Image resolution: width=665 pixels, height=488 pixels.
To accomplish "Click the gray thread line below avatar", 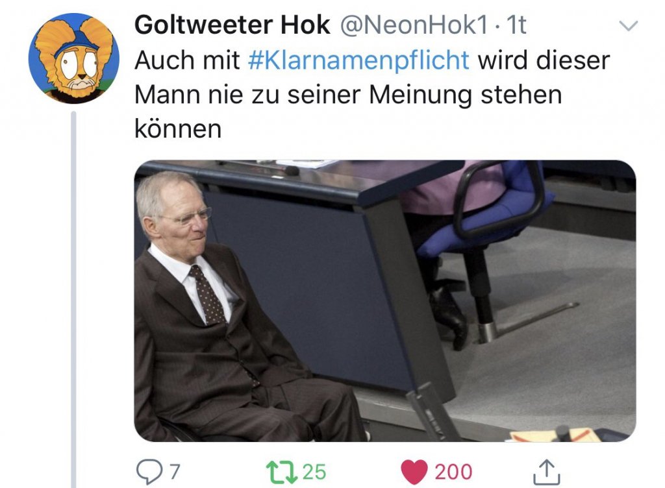I will [73, 299].
